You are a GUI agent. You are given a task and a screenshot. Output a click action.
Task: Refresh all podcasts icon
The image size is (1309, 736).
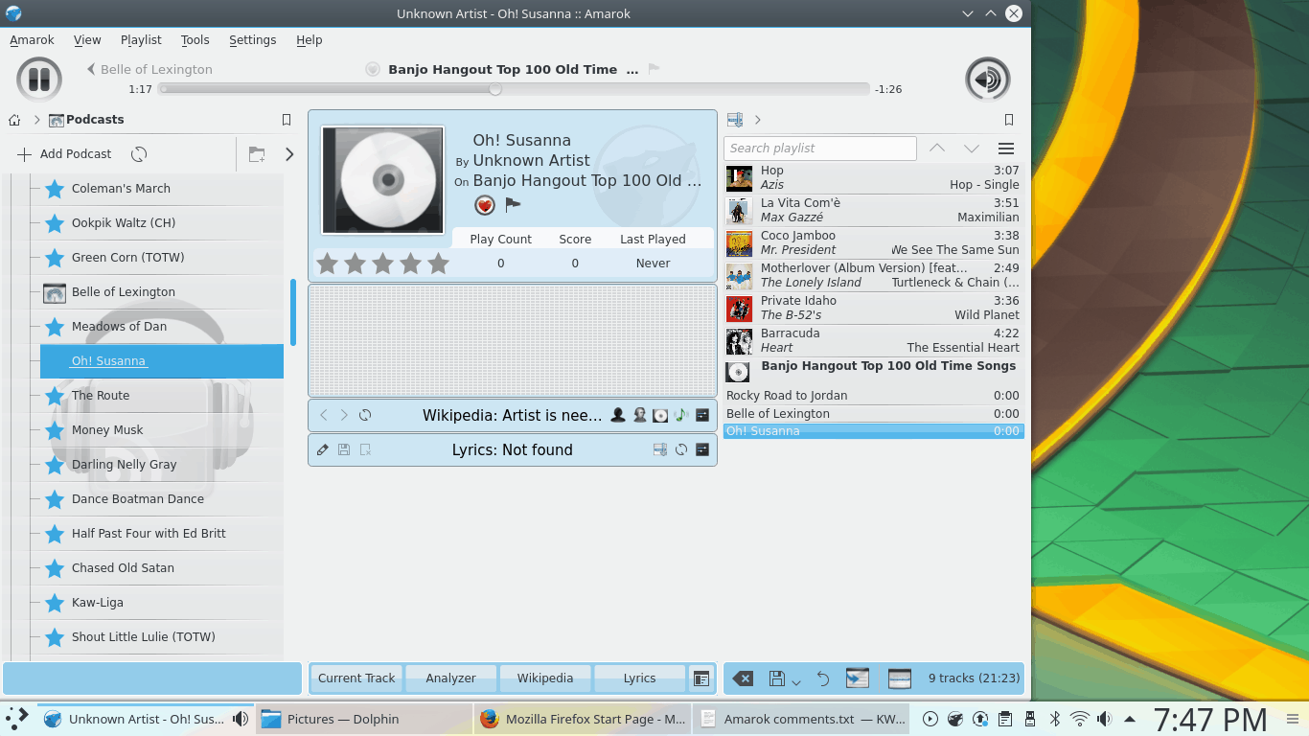tap(139, 154)
